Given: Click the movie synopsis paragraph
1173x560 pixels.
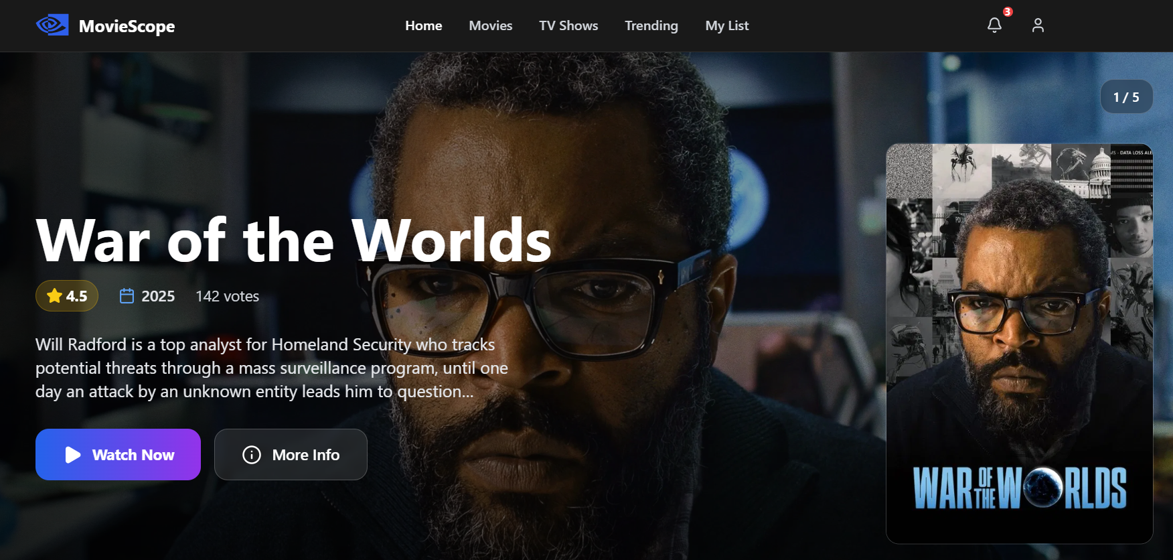Looking at the screenshot, I should coord(271,368).
